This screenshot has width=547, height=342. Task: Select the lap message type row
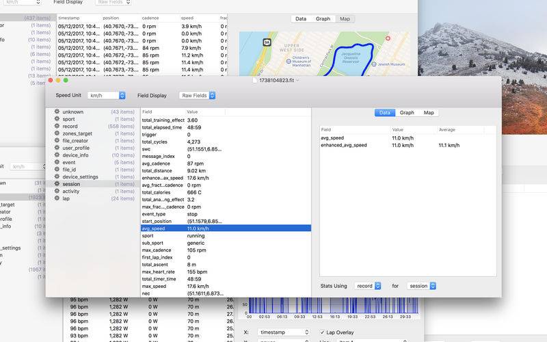pos(94,198)
